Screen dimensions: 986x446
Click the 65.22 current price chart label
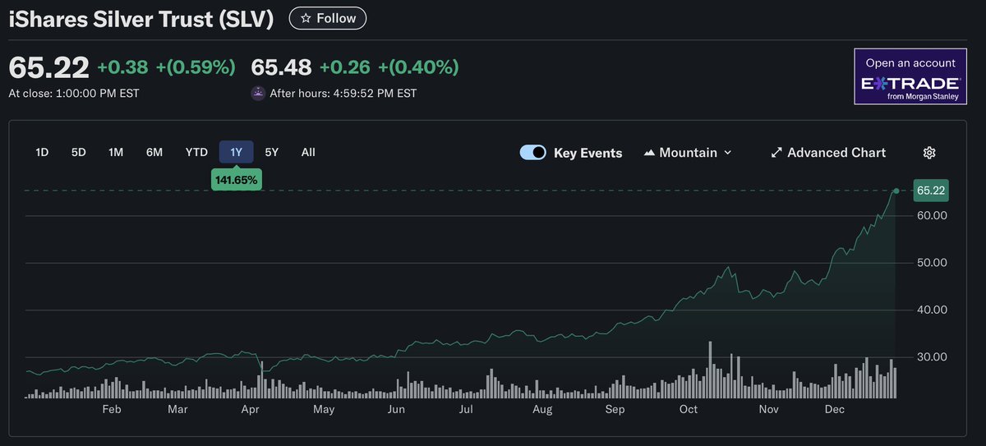[x=931, y=191]
